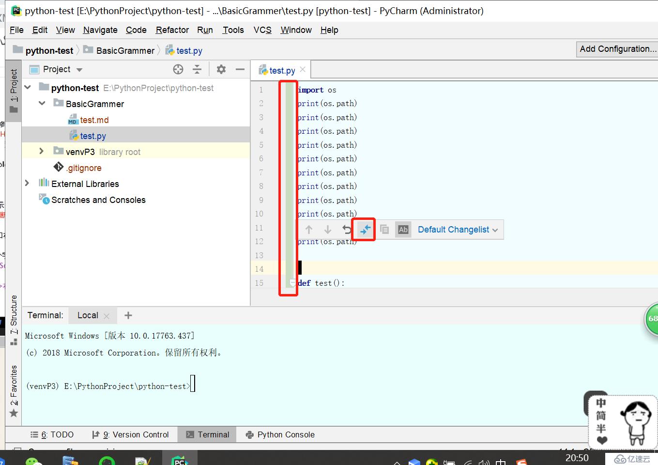
Task: Open the File menu
Action: click(16, 30)
